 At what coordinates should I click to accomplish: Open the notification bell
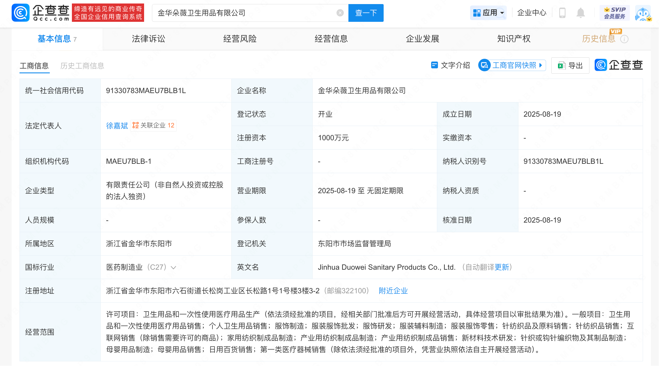click(x=580, y=13)
